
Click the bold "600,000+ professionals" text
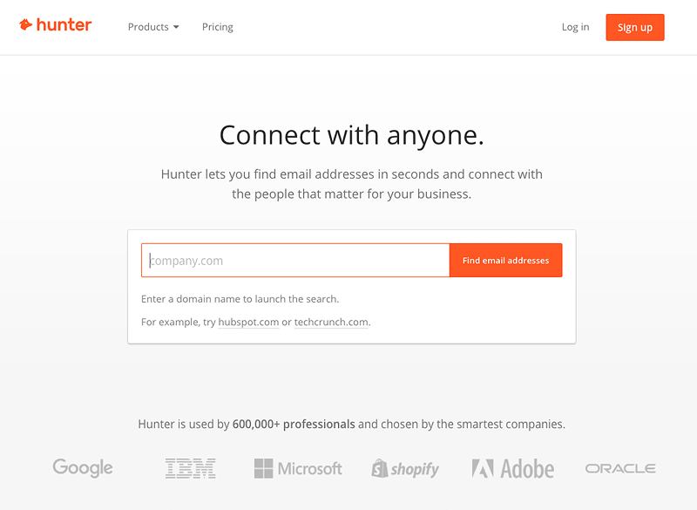tap(294, 425)
